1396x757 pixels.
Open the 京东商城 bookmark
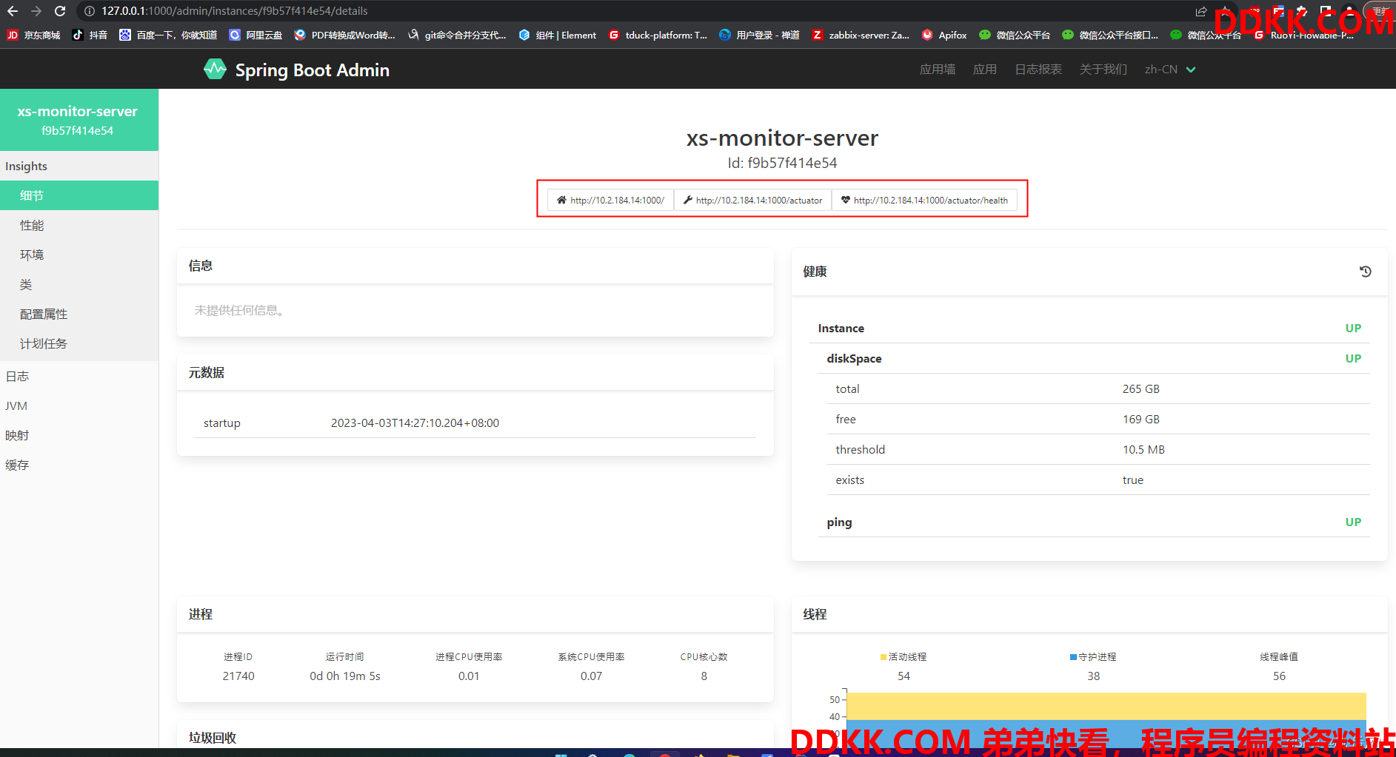pos(34,35)
